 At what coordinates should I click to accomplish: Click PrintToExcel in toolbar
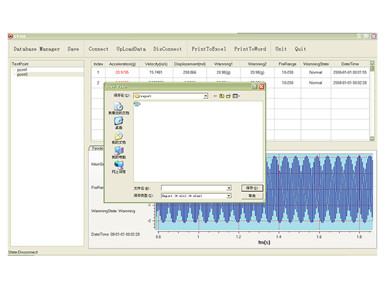(x=209, y=49)
